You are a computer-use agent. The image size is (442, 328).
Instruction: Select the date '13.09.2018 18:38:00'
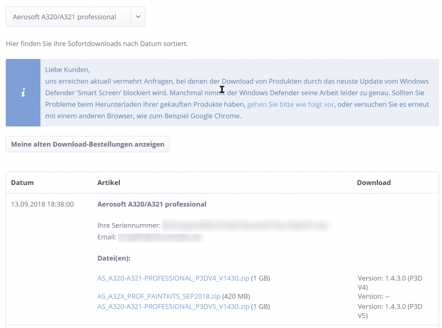point(43,204)
